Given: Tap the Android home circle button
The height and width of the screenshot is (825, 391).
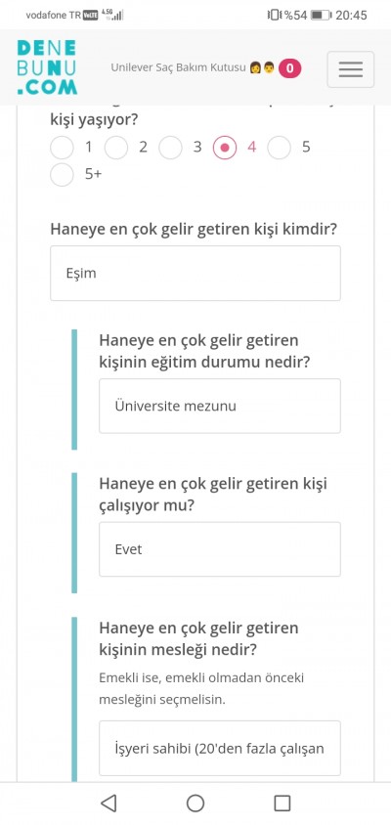Looking at the screenshot, I should tap(195, 803).
